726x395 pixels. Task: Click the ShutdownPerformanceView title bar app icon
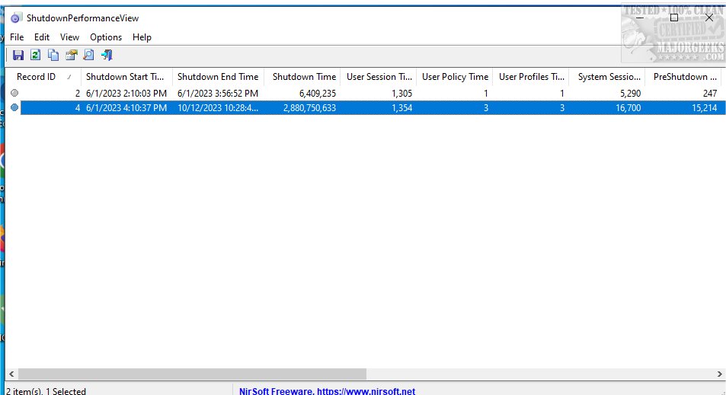(15, 18)
